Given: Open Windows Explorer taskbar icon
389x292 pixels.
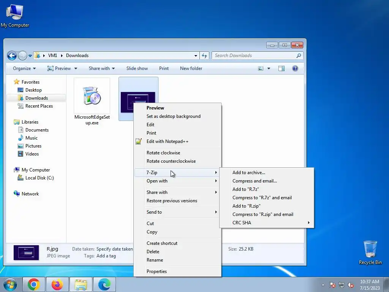Looking at the screenshot, I should [81, 284].
